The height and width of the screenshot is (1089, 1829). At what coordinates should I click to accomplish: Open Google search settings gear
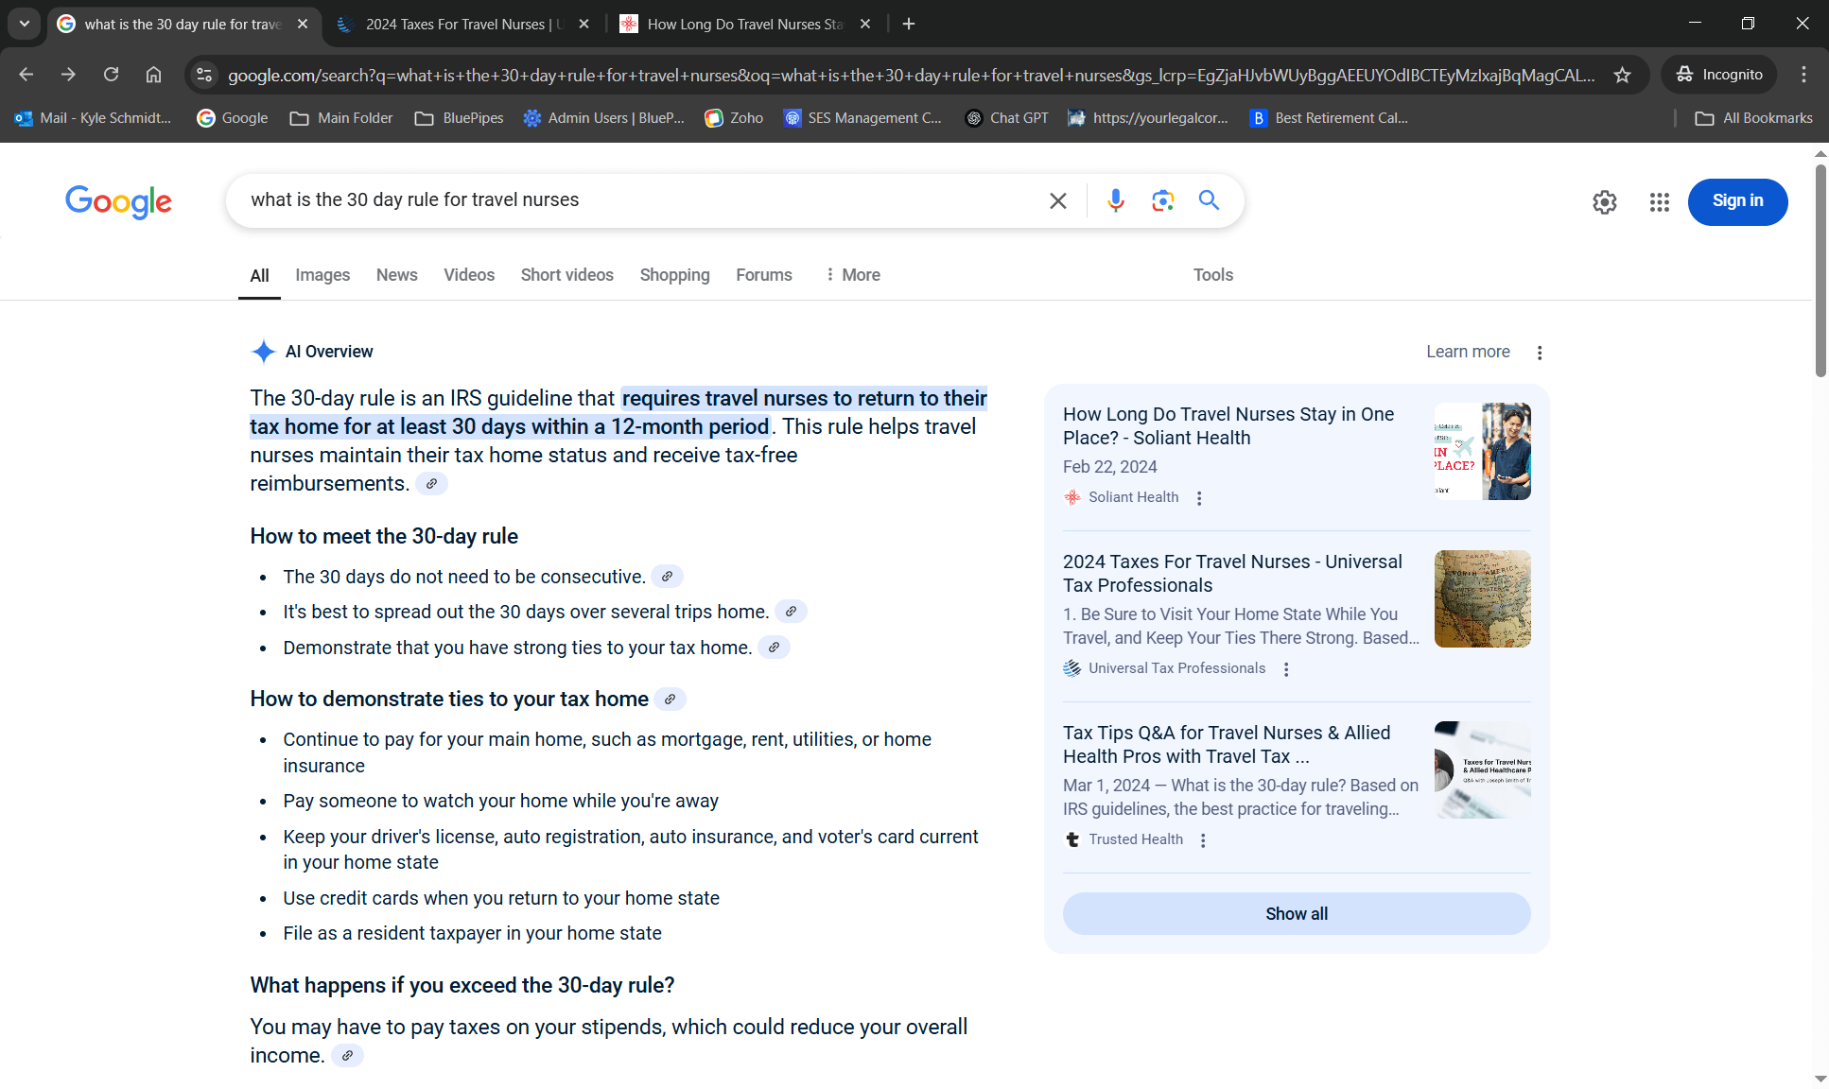(x=1604, y=202)
